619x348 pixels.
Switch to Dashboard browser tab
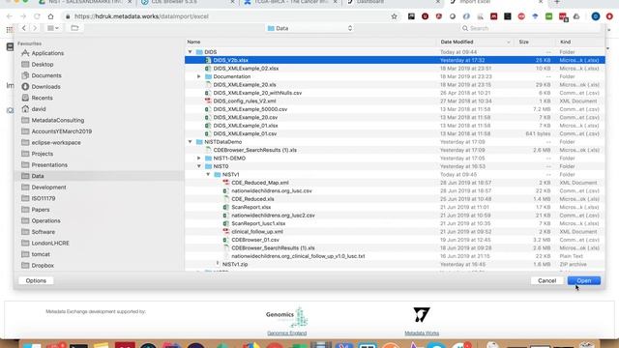click(x=391, y=2)
